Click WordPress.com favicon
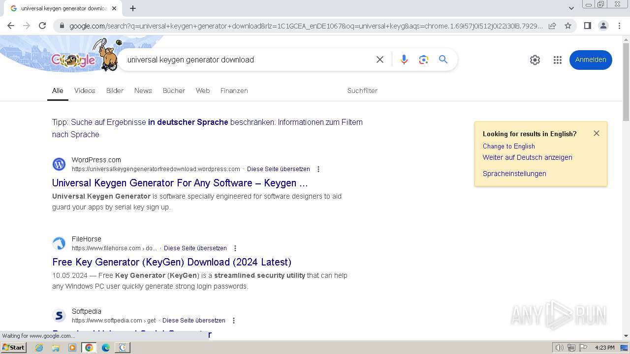The height and width of the screenshot is (354, 630). [x=59, y=164]
